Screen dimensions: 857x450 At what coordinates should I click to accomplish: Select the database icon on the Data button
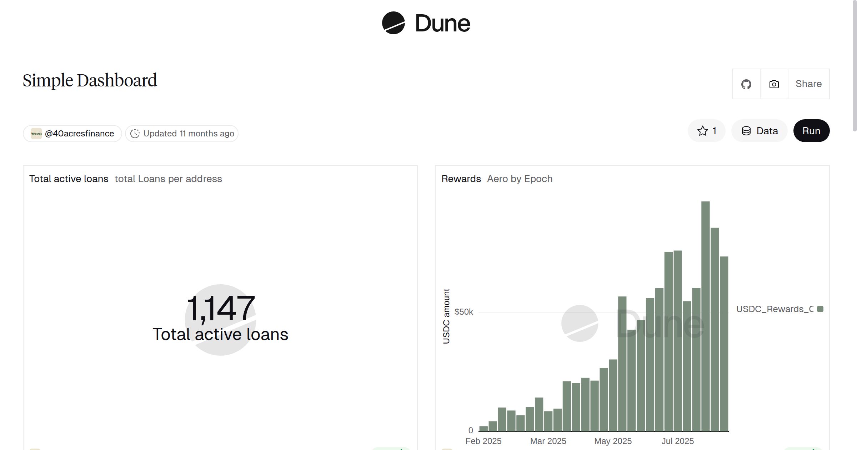click(746, 131)
